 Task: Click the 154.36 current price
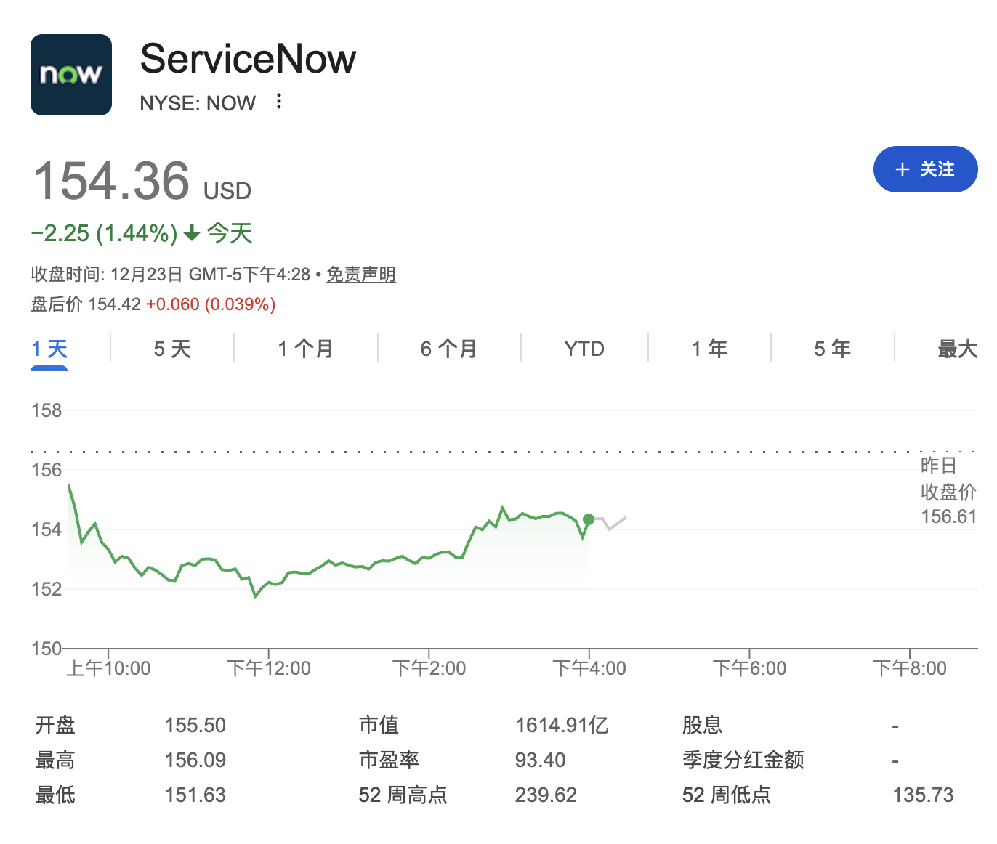tap(112, 181)
